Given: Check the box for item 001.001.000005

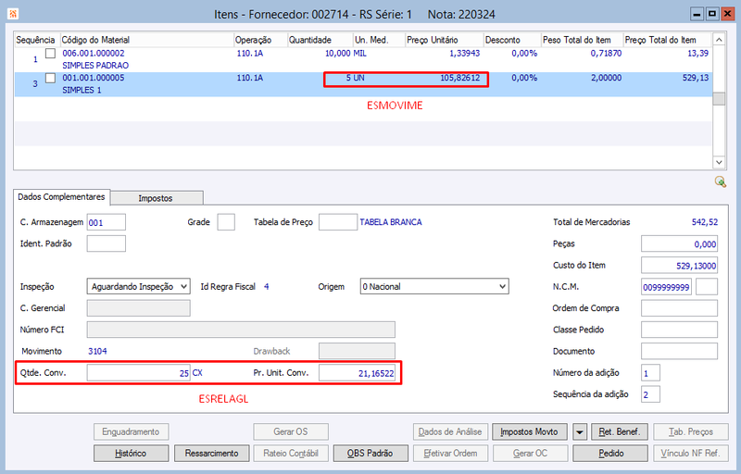Looking at the screenshot, I should tap(50, 78).
